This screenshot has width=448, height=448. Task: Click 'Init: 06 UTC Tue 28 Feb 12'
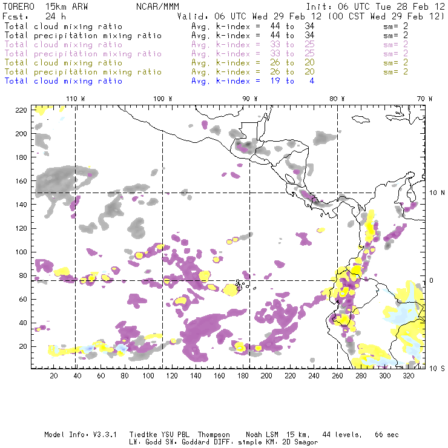click(x=375, y=7)
